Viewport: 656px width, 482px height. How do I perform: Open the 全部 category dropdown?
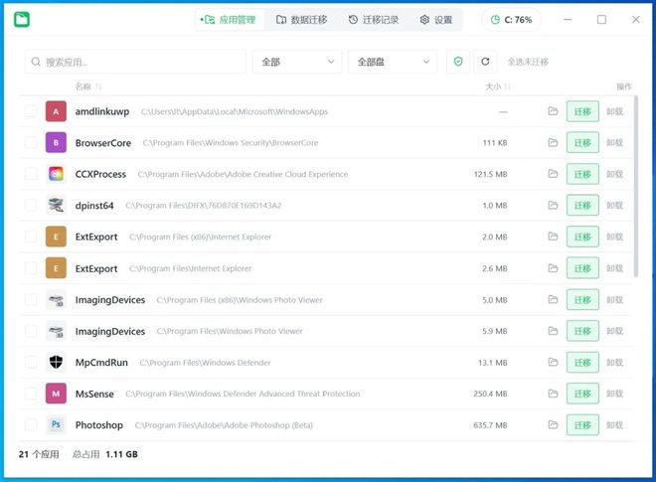click(x=297, y=62)
